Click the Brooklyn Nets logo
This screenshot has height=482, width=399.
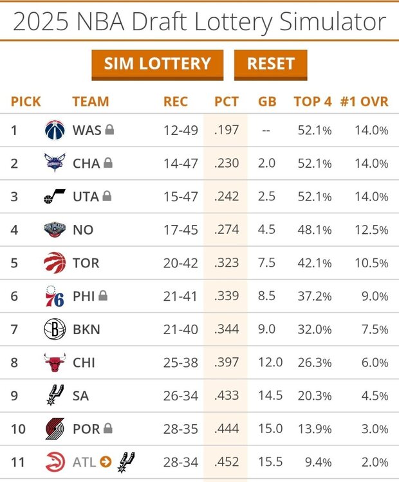point(55,330)
